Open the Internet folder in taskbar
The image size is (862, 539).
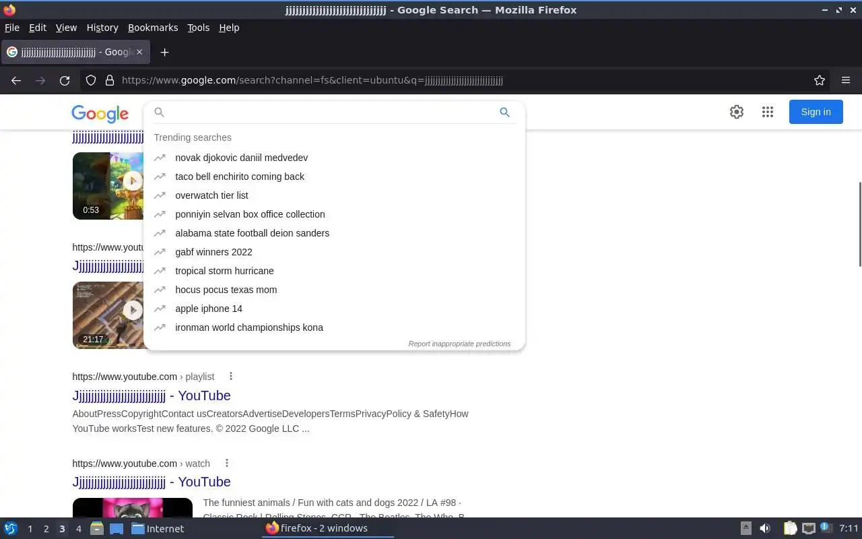pos(158,528)
